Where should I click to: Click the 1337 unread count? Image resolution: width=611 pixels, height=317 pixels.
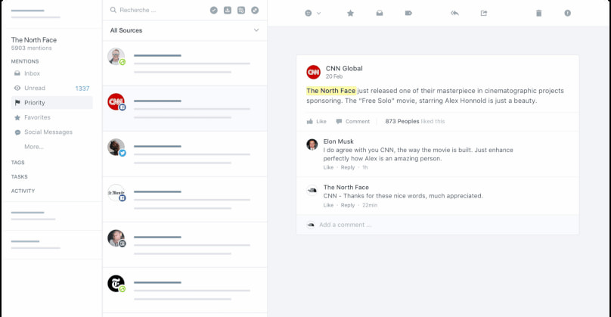click(x=82, y=89)
